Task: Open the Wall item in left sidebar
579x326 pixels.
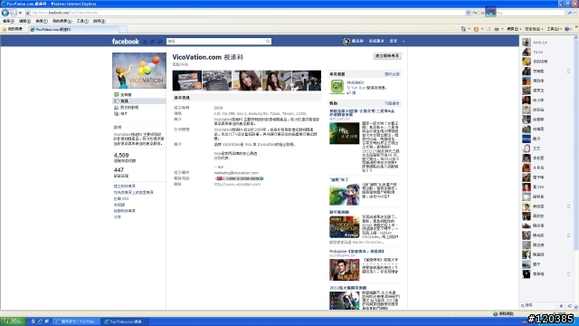Action: [x=126, y=94]
